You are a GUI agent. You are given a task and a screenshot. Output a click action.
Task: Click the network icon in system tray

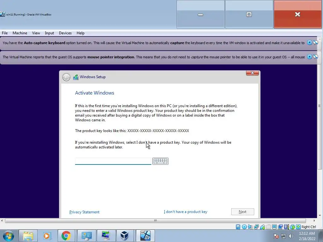click(284, 236)
